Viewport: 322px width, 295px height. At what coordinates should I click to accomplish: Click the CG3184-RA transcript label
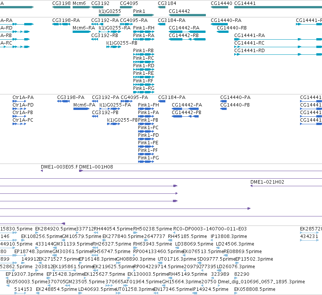(172, 20)
